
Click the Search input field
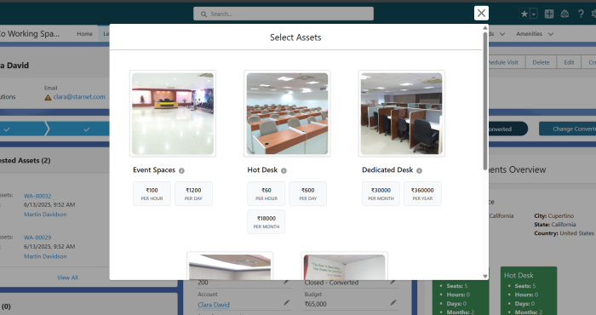(284, 14)
